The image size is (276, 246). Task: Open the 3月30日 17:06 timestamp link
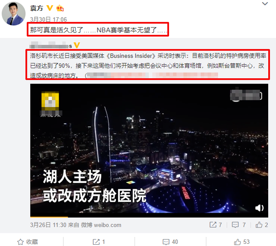click(x=48, y=19)
